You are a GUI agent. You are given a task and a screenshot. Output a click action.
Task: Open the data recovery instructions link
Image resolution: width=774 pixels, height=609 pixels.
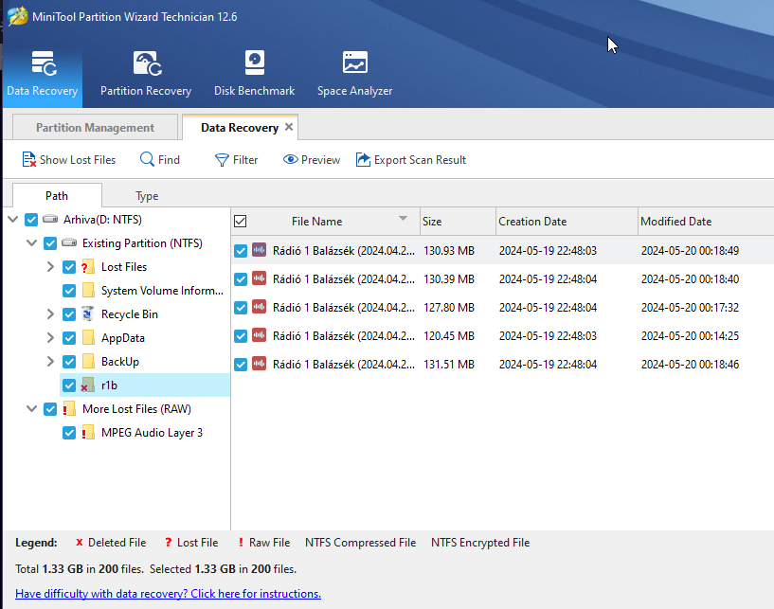[169, 593]
